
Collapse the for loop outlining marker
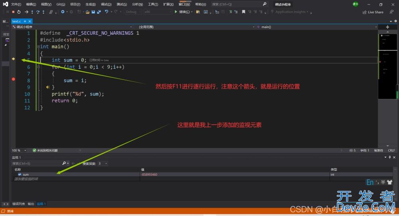(x=38, y=67)
